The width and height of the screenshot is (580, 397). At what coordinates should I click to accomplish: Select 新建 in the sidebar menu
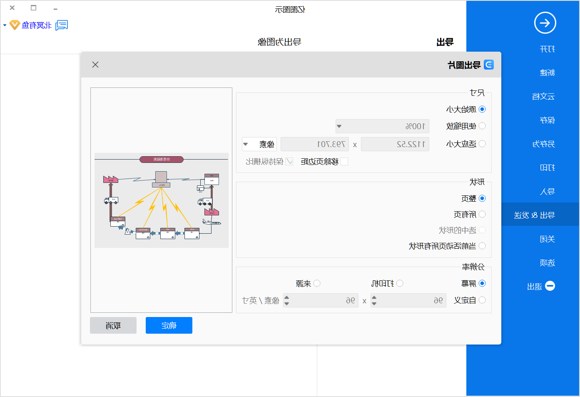point(547,73)
